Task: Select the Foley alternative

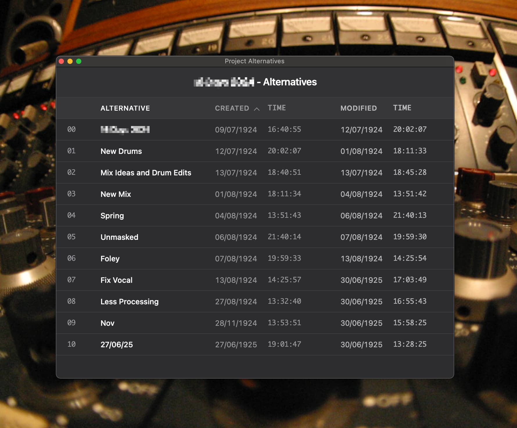Action: click(x=255, y=258)
